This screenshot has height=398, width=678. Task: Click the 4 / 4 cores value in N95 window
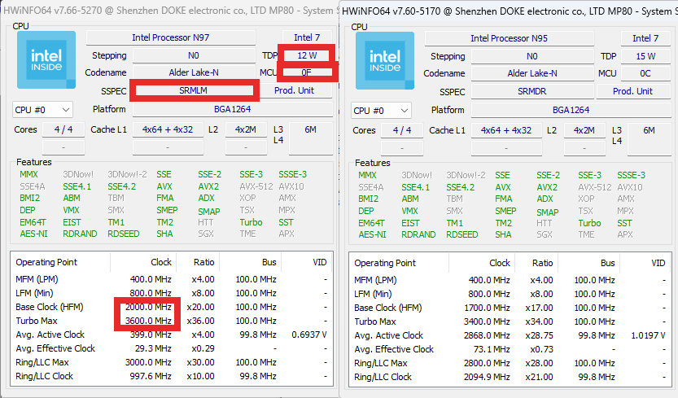[402, 130]
